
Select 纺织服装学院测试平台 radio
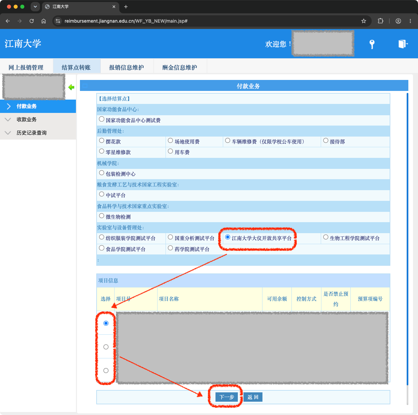click(x=102, y=237)
